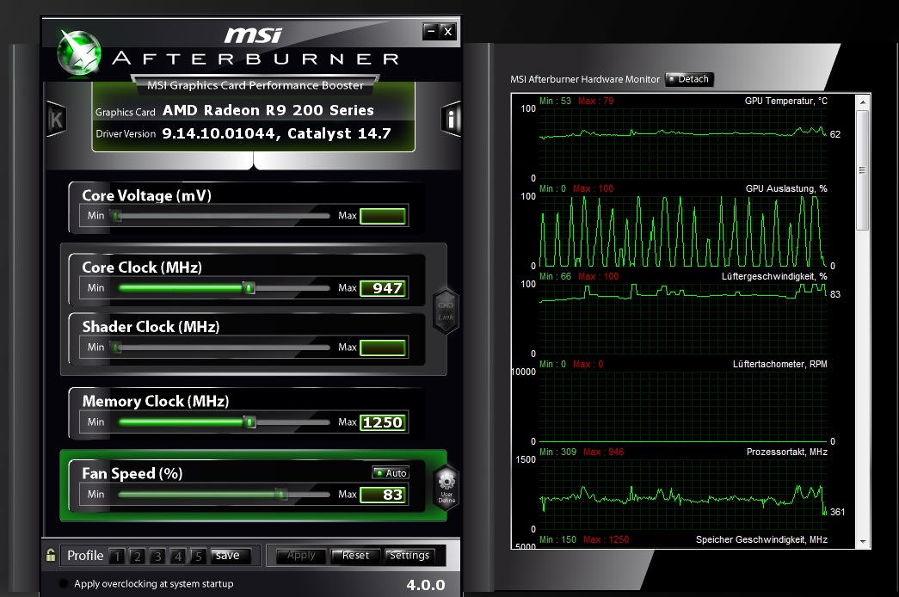Image resolution: width=899 pixels, height=597 pixels.
Task: Click the Apply button
Action: pyautogui.click(x=301, y=555)
